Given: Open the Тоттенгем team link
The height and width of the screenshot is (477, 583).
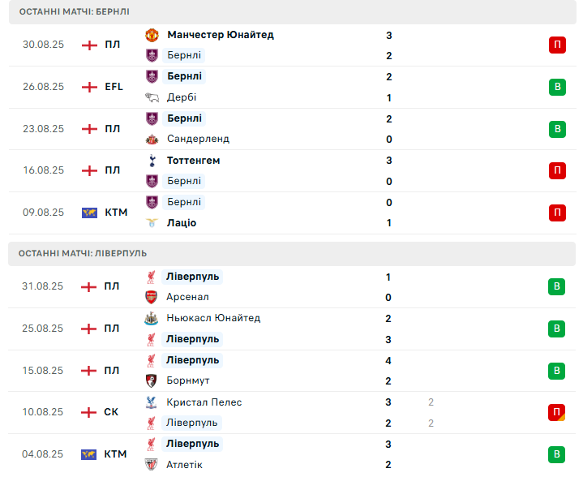Looking at the screenshot, I should coord(193,161).
